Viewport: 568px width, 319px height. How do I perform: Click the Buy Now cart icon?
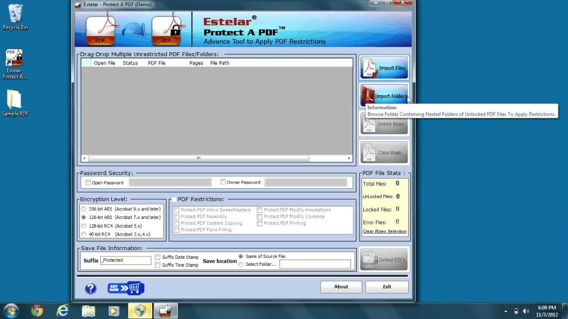126,288
